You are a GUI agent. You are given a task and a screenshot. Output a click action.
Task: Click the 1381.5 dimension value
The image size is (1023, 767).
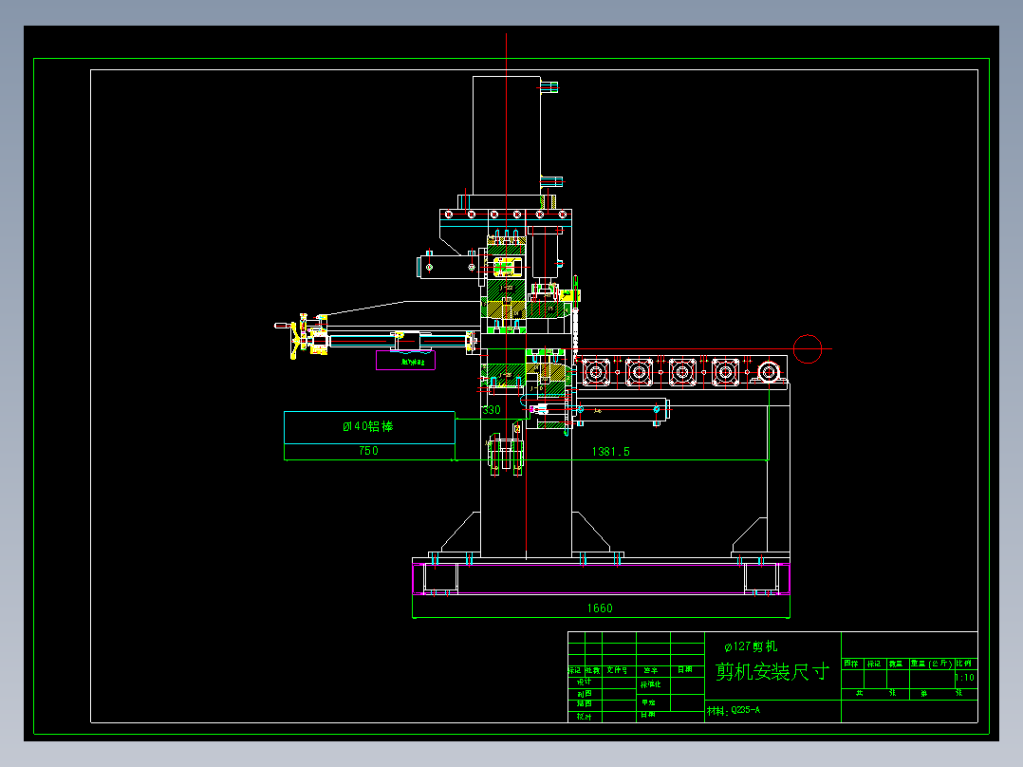(x=611, y=451)
